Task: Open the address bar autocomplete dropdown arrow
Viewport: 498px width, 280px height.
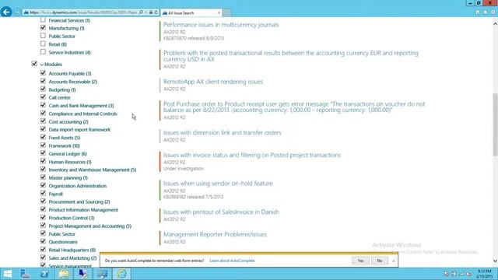Action: [x=146, y=12]
